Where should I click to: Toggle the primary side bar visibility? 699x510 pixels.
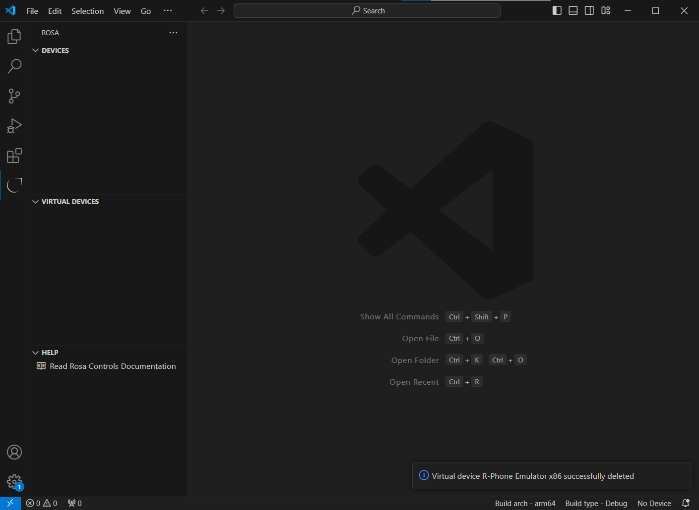click(557, 11)
